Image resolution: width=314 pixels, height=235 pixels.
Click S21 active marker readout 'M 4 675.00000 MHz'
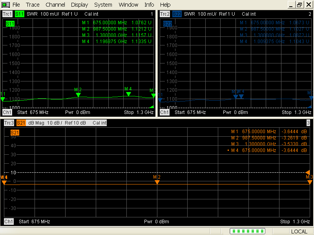[254, 150]
